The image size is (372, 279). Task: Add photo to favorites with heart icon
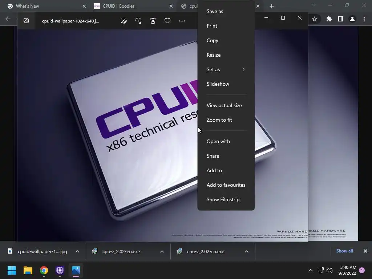pos(167,21)
